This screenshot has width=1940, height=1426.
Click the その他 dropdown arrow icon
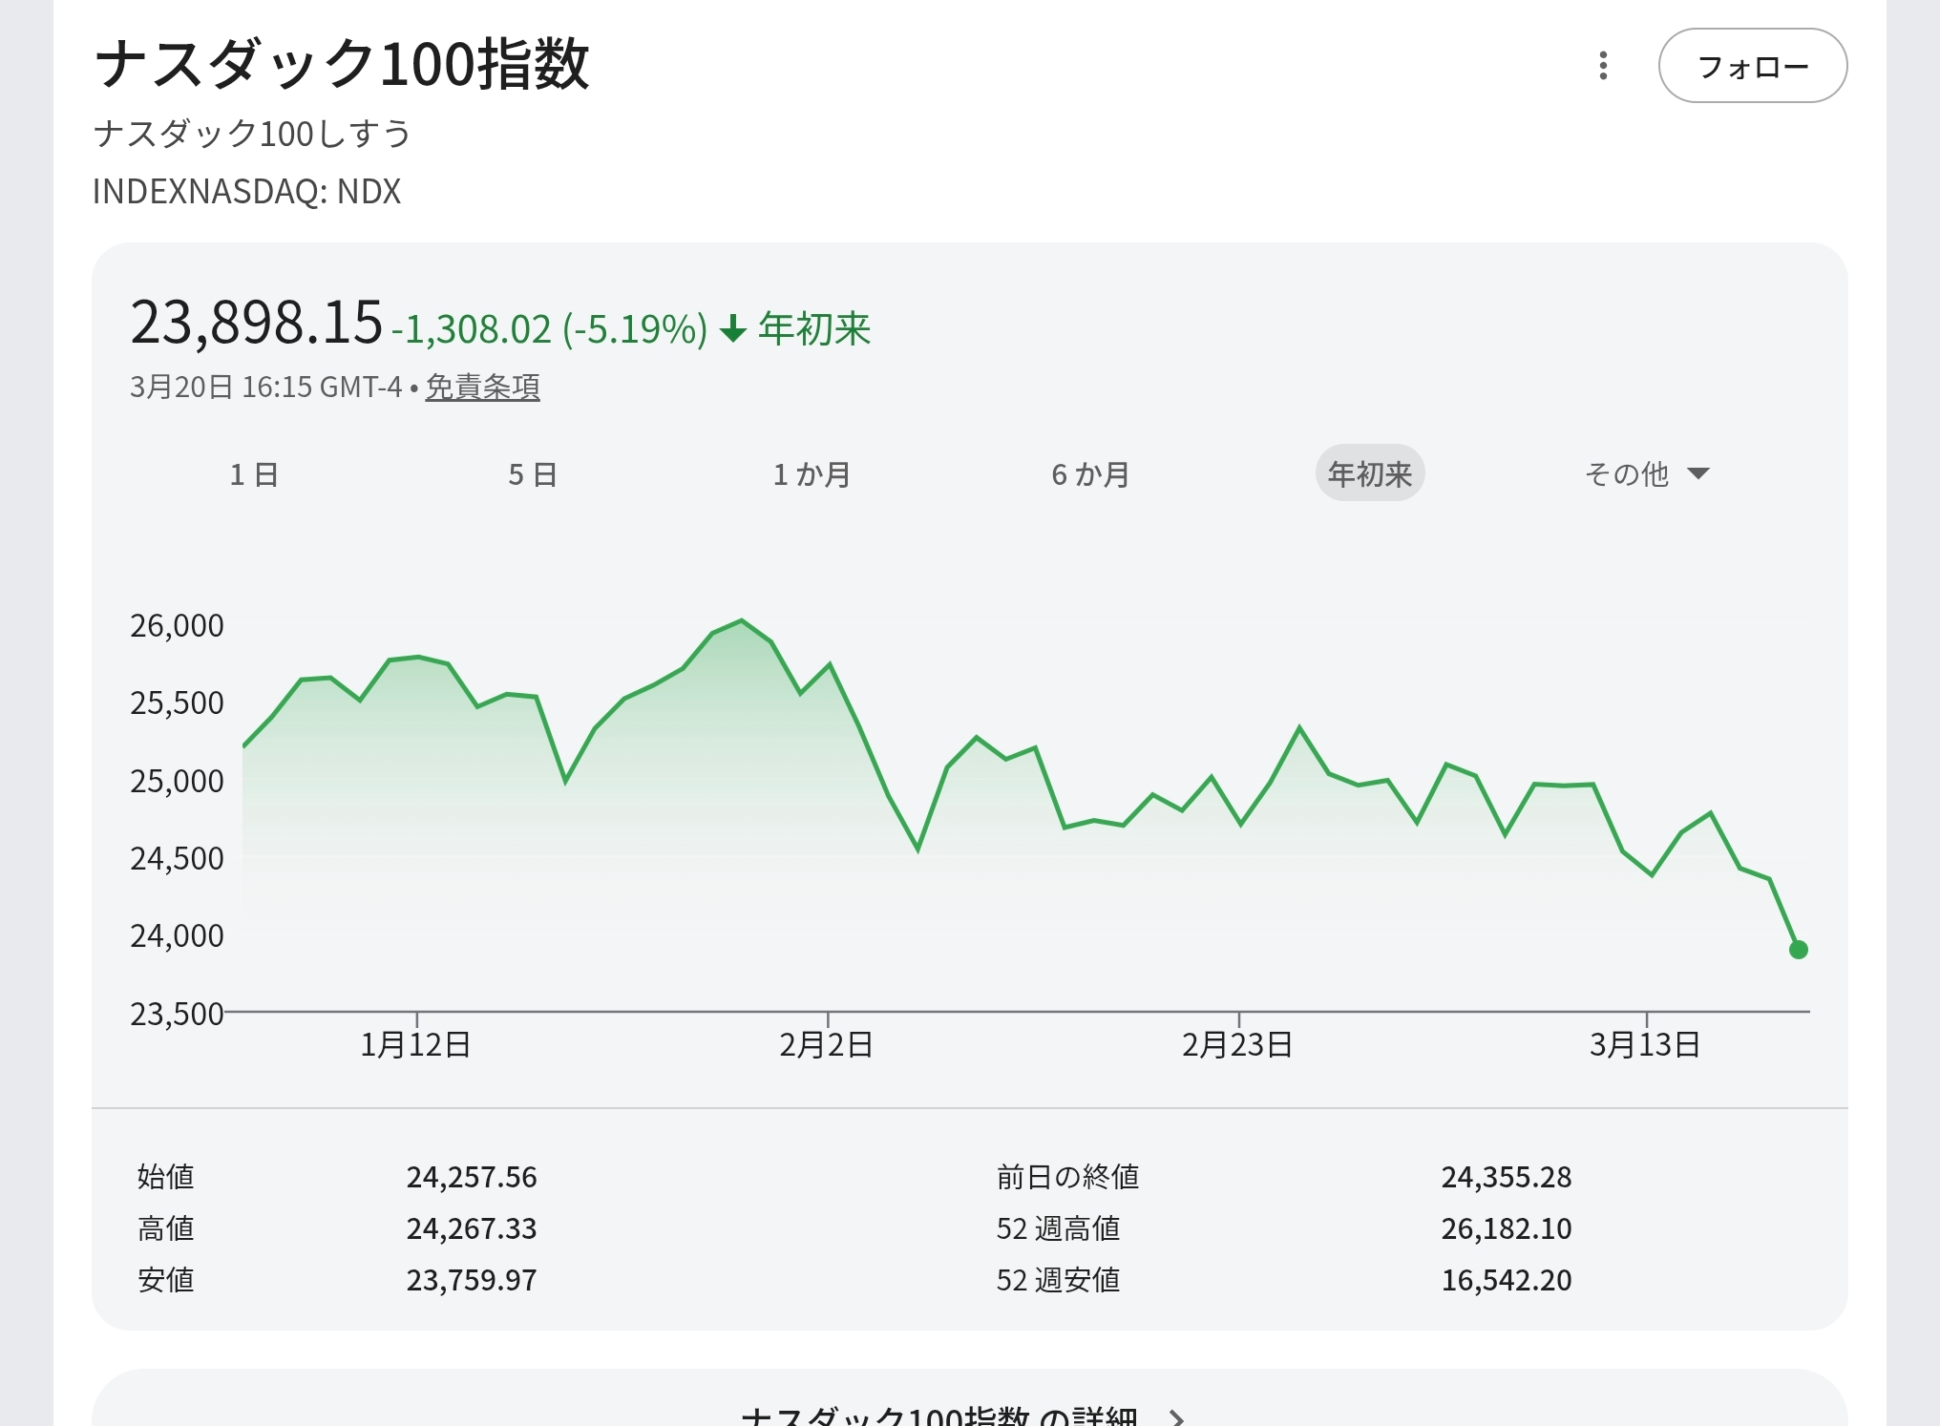[x=1698, y=473]
